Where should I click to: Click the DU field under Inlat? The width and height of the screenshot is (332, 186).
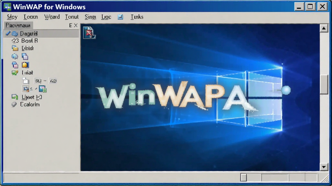click(x=38, y=81)
